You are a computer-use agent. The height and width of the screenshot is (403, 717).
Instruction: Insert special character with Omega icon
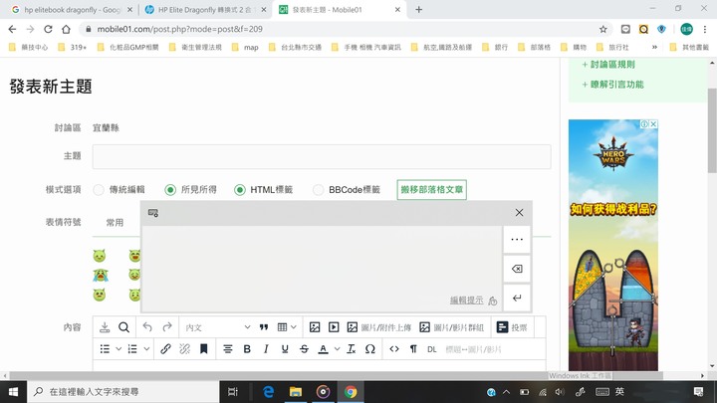coord(370,349)
